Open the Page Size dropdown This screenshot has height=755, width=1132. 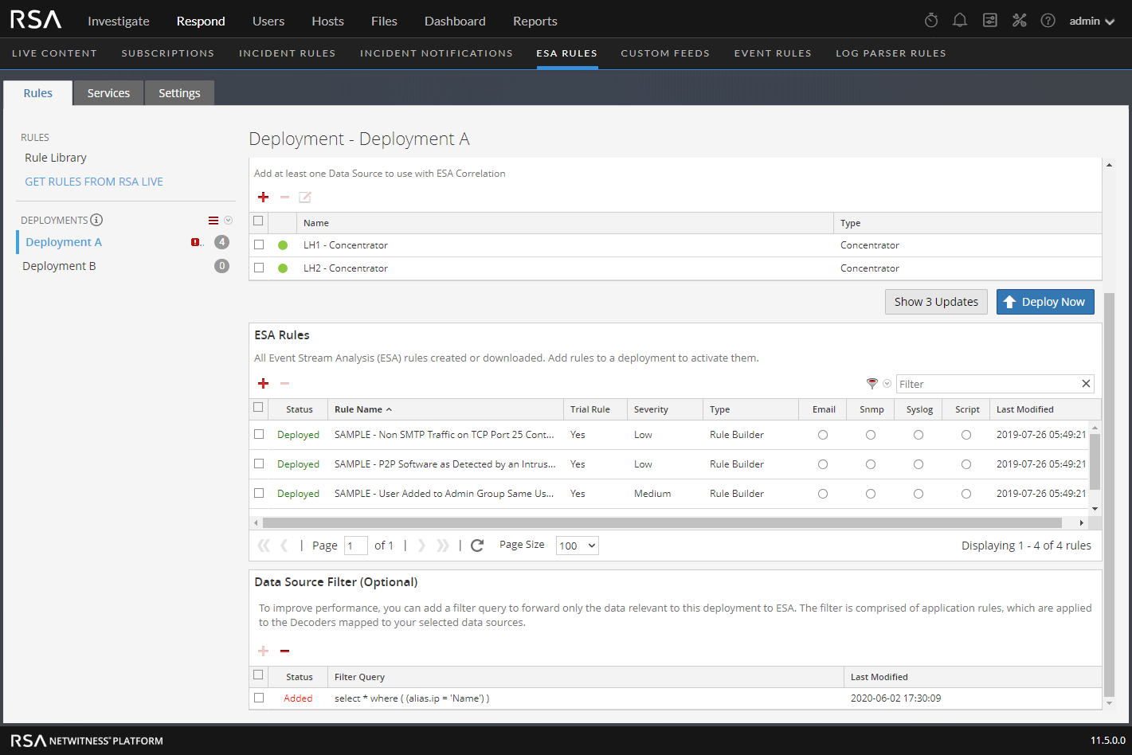[577, 546]
